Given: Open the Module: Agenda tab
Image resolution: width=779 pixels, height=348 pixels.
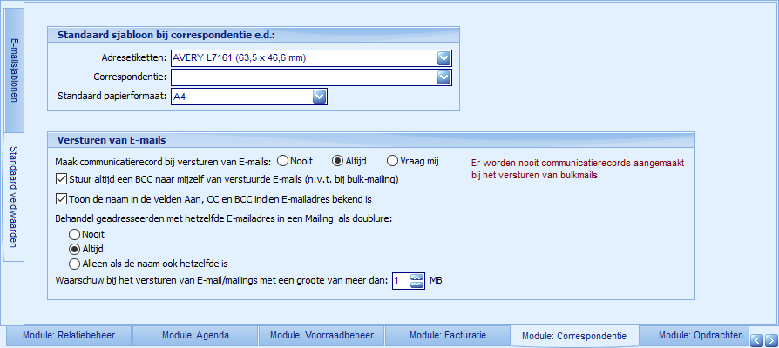Looking at the screenshot, I should [195, 336].
